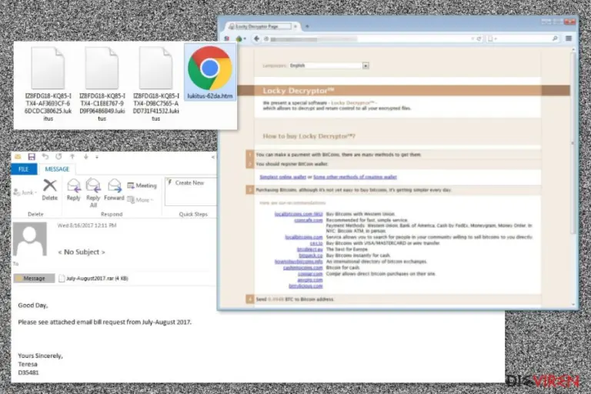Select the file ending in DD731F41532.lukitus
Screen dimensions: 591x394
tap(156, 84)
